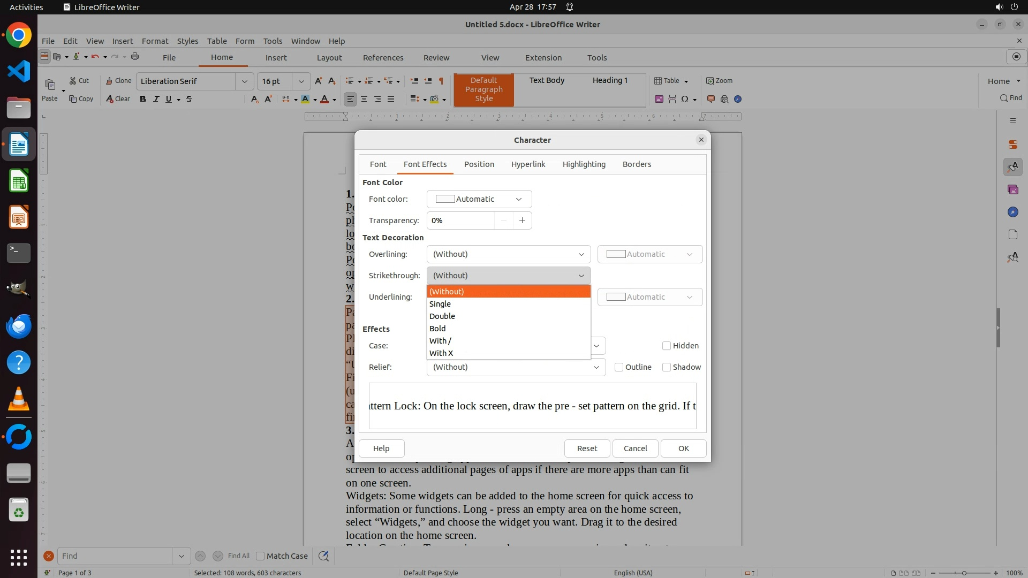Screen dimensions: 1028x578
Task: Open the Highlighting tab
Action: click(x=584, y=164)
